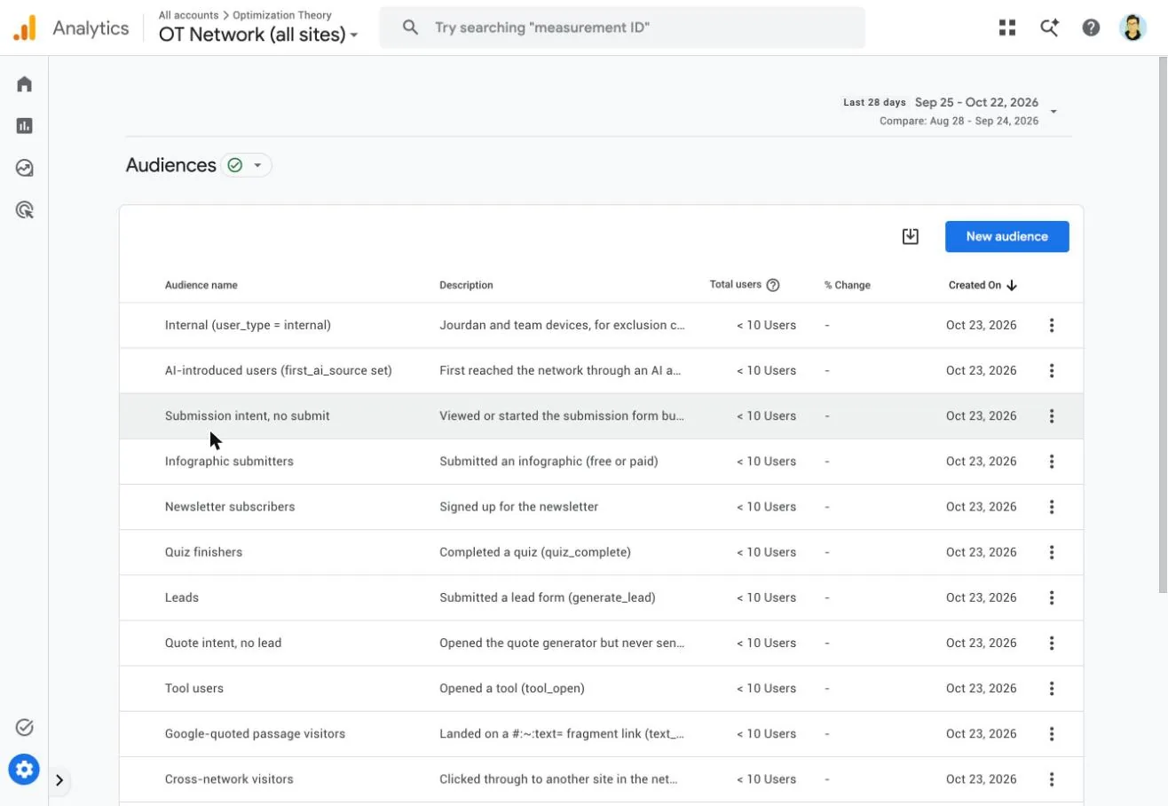The image size is (1168, 806).
Task: Open more options for AI-introduced users row
Action: (1052, 371)
